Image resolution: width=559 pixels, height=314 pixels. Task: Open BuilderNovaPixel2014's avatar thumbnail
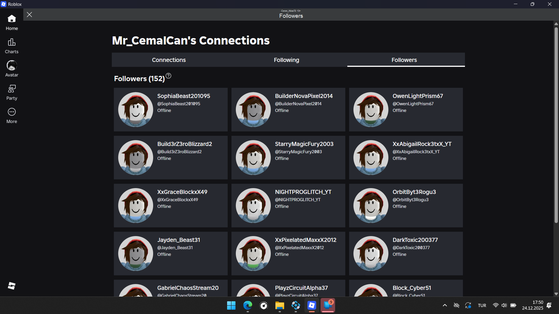coord(253,110)
